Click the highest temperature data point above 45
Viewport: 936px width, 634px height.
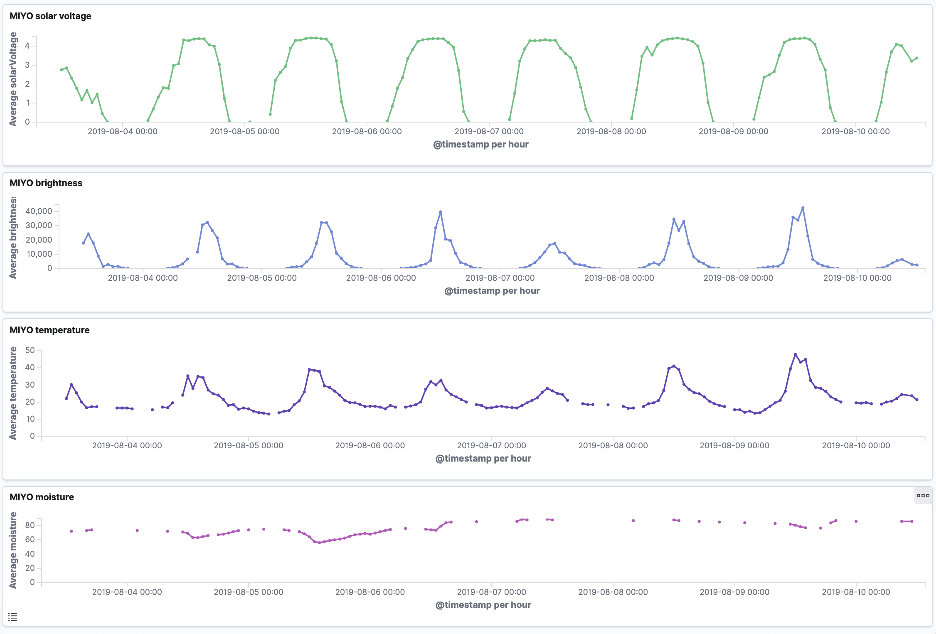pyautogui.click(x=795, y=354)
